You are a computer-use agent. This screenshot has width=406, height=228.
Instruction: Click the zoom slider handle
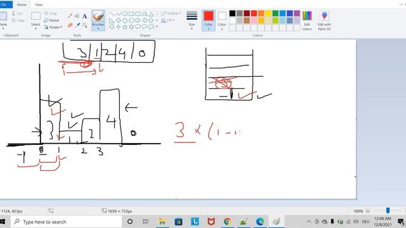pyautogui.click(x=388, y=211)
